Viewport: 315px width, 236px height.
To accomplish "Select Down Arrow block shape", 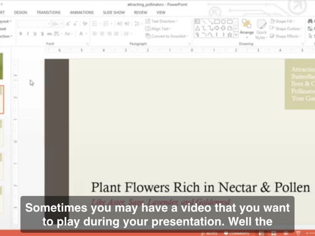I will pyautogui.click(x=223, y=28).
